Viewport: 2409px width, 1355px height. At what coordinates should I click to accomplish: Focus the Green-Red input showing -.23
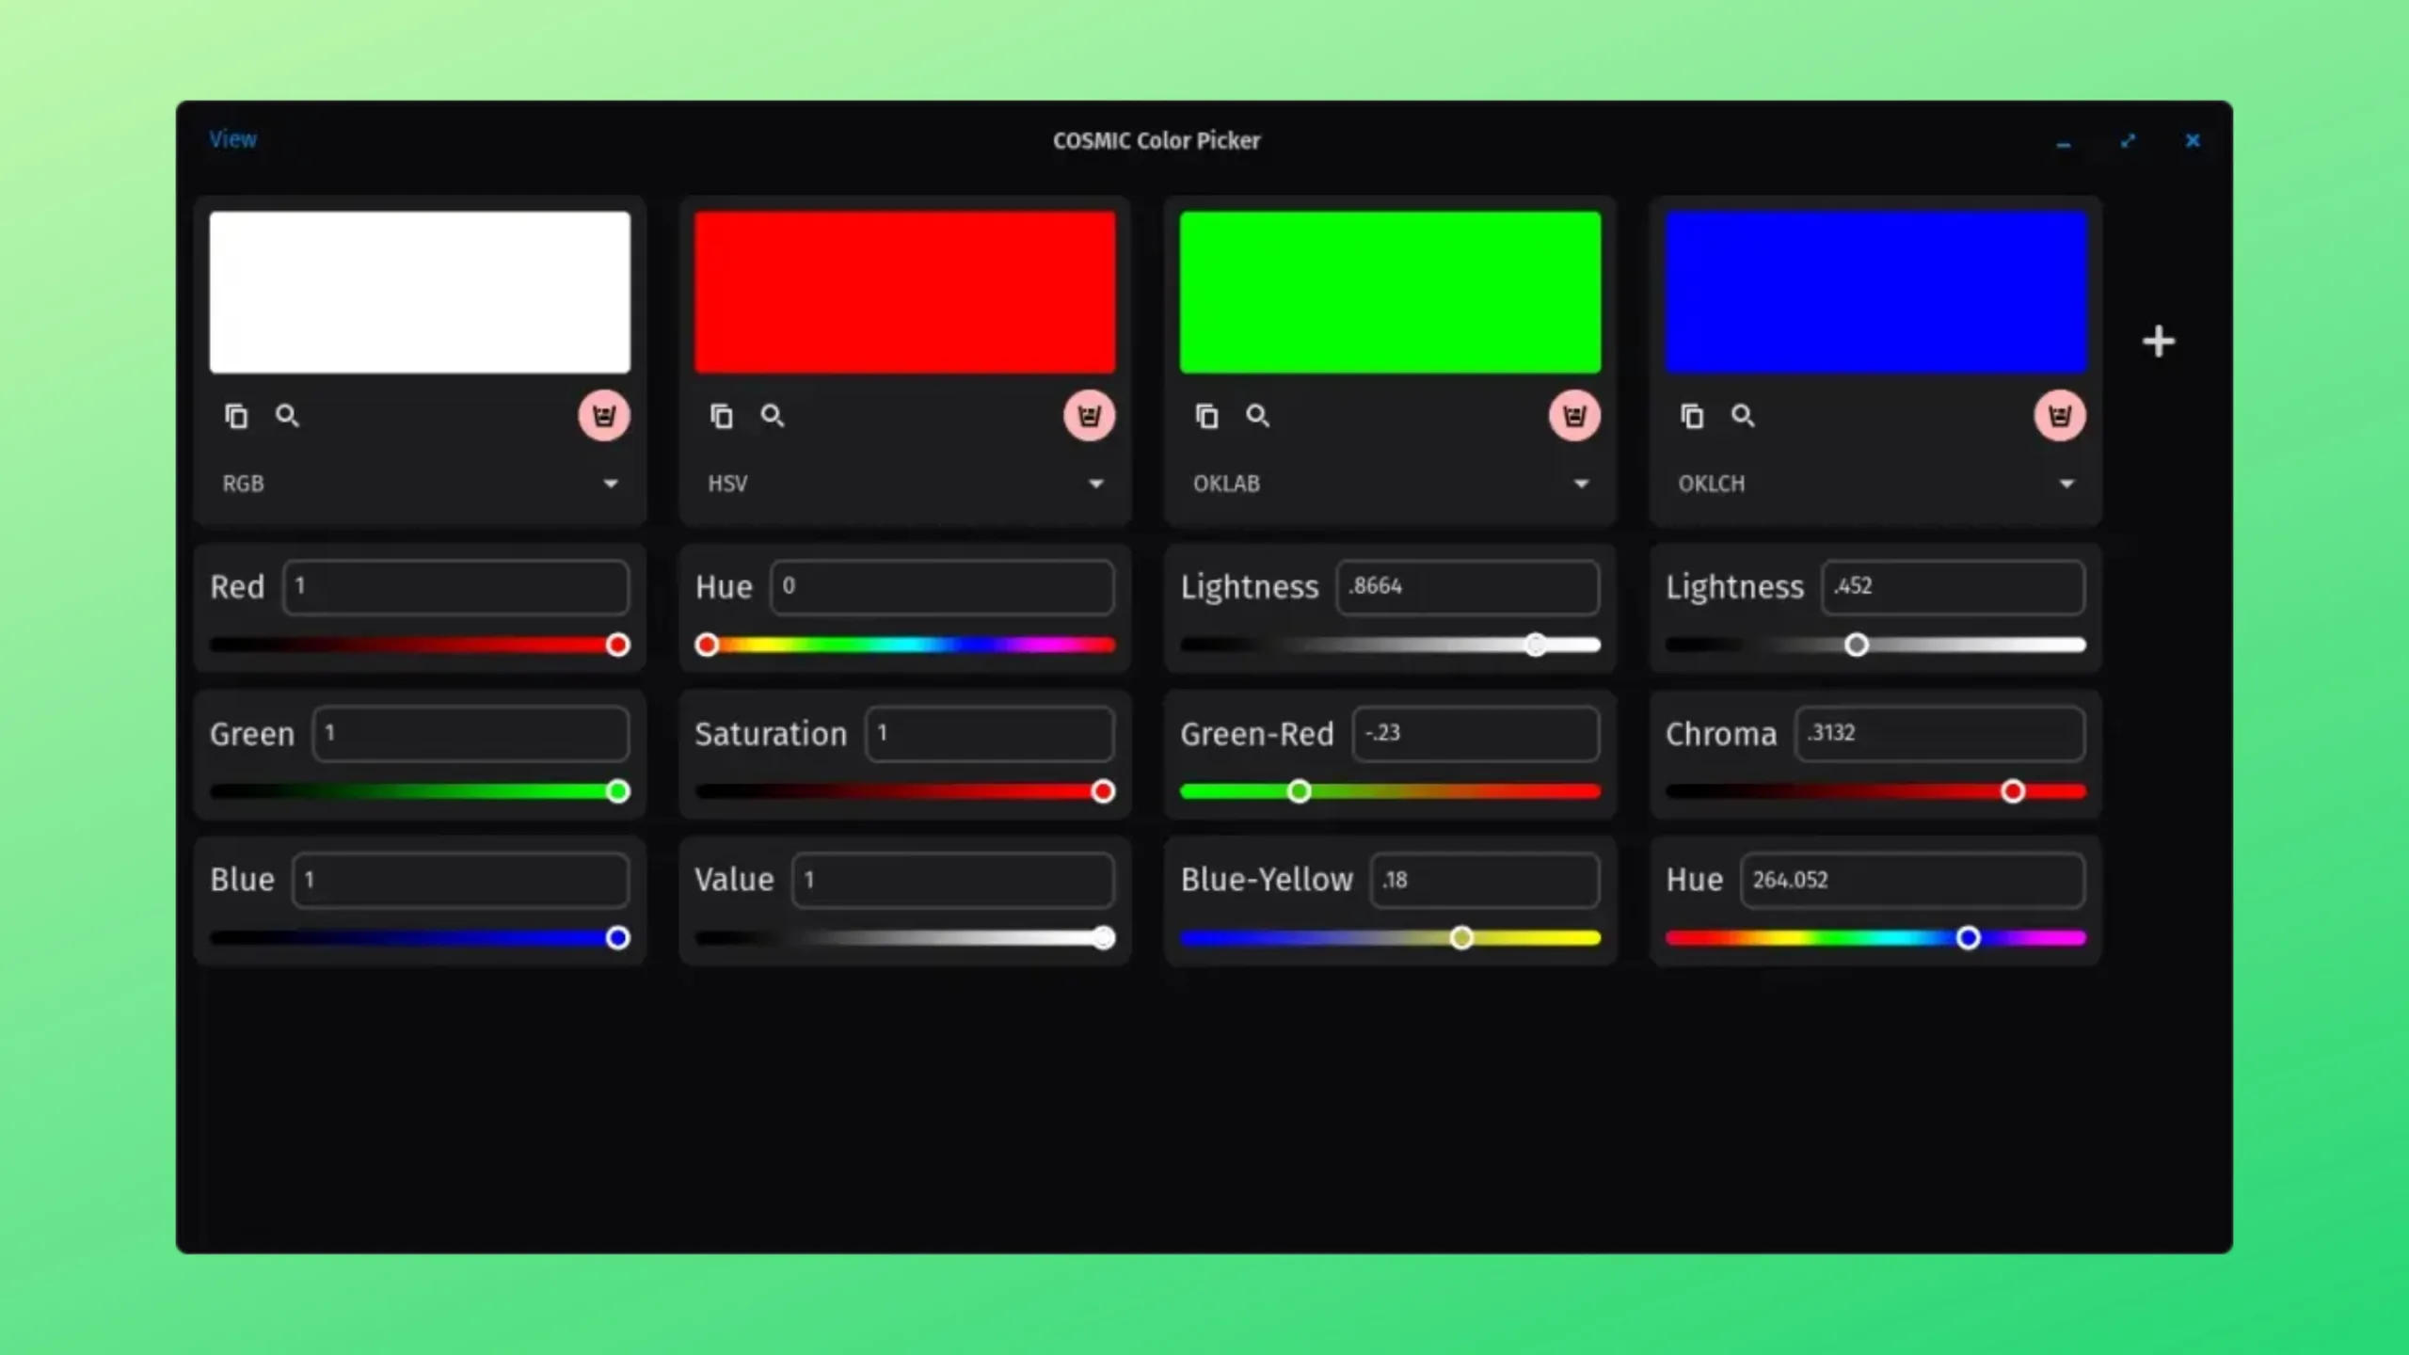[1476, 733]
